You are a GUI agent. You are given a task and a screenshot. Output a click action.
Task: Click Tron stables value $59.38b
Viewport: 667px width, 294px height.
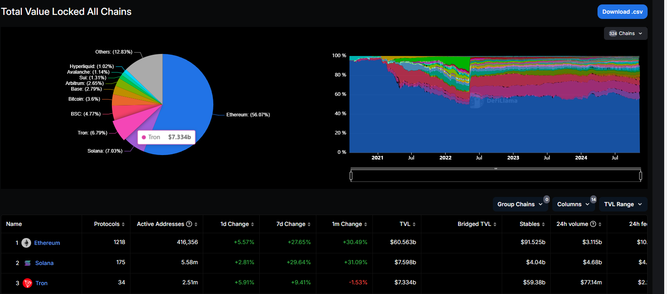tap(534, 282)
